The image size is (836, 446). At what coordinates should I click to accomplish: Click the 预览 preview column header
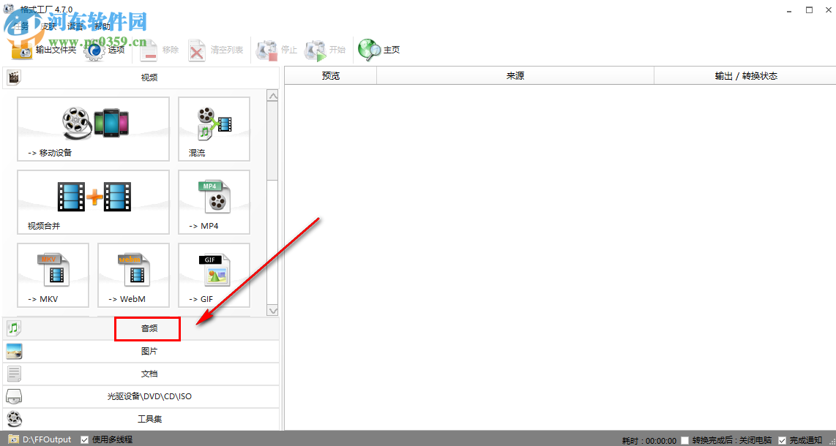(331, 75)
